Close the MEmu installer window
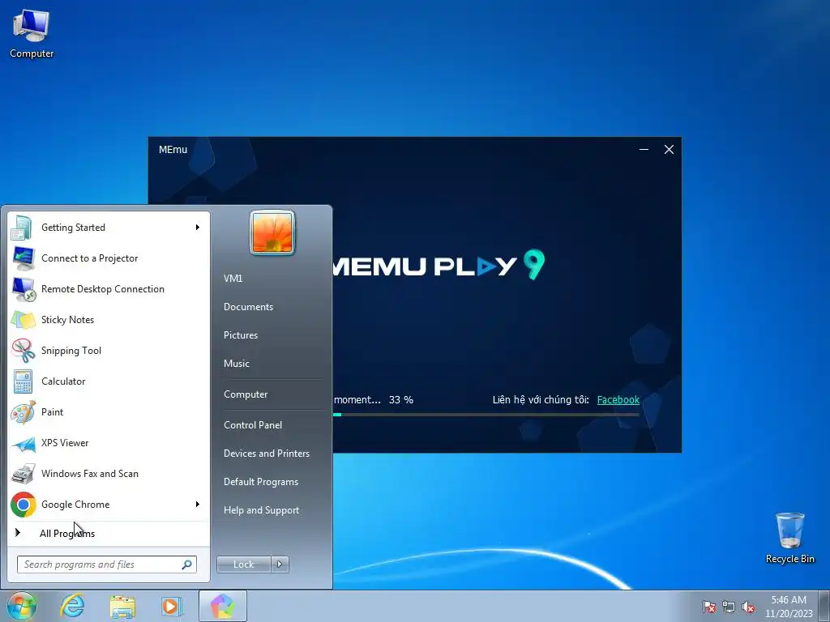Screen dimensions: 830x622 click(669, 150)
